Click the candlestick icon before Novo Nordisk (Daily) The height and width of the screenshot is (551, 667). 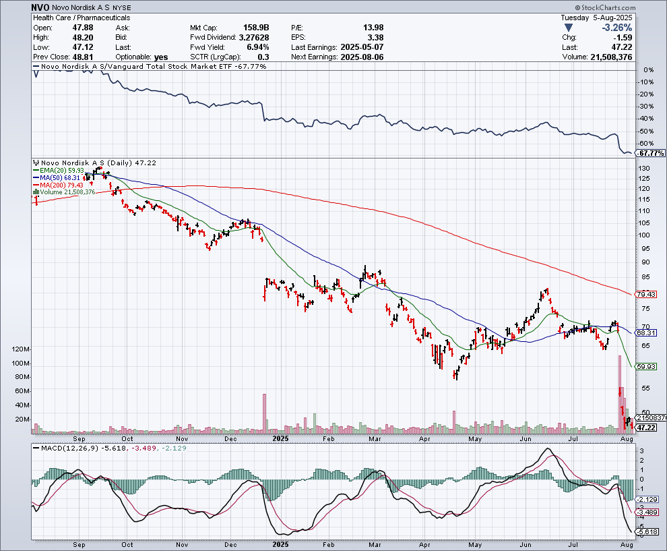click(x=36, y=163)
